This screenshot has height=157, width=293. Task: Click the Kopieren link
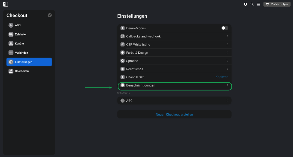click(x=222, y=77)
